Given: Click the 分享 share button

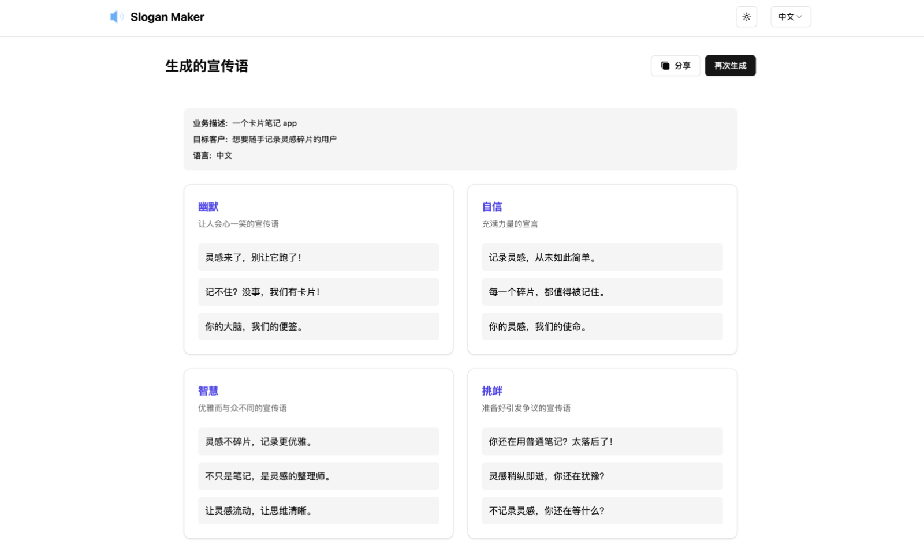Looking at the screenshot, I should pyautogui.click(x=675, y=66).
